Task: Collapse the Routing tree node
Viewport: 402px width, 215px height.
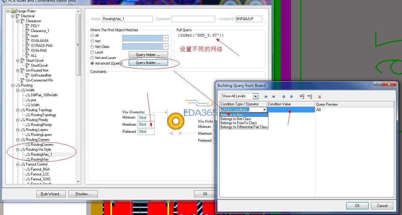Action: coord(13,85)
